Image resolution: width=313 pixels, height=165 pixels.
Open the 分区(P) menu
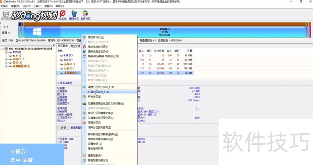[27, 6]
